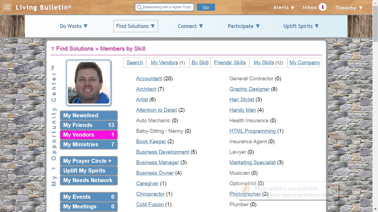Open My Newsfeed in sidebar

tap(89, 115)
